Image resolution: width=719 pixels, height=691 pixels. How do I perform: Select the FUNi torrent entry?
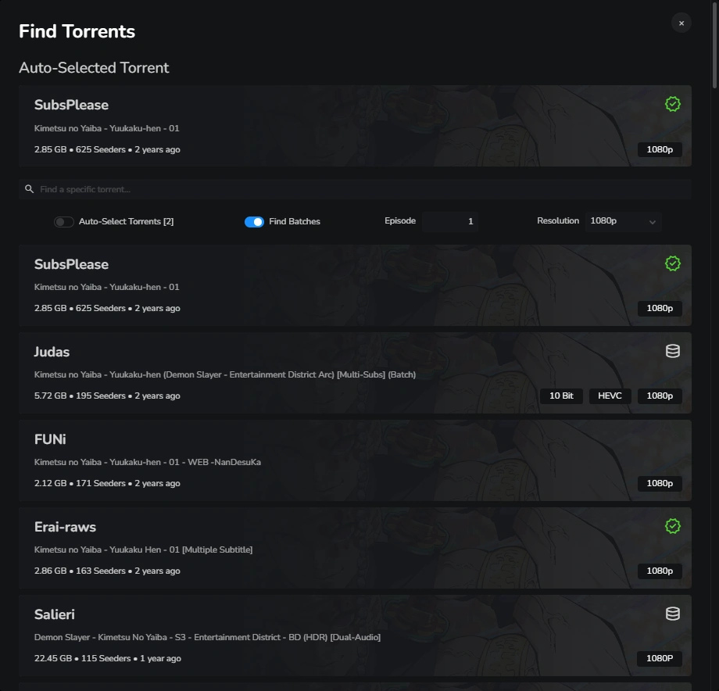click(313, 460)
